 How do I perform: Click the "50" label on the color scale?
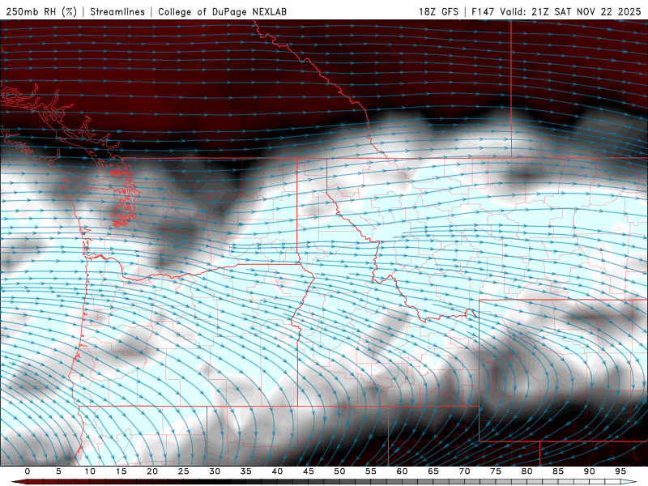(339, 471)
